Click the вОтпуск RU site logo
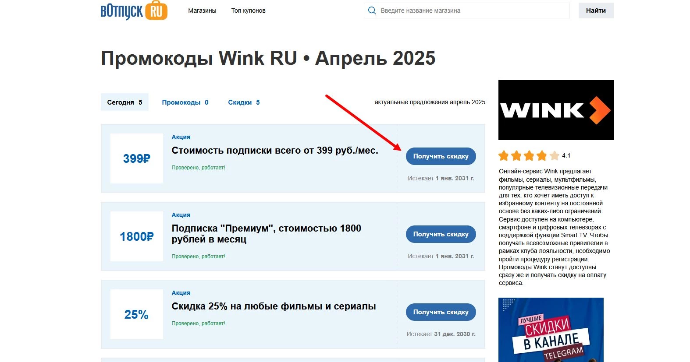Screen dimensions: 690x362 coord(134,11)
